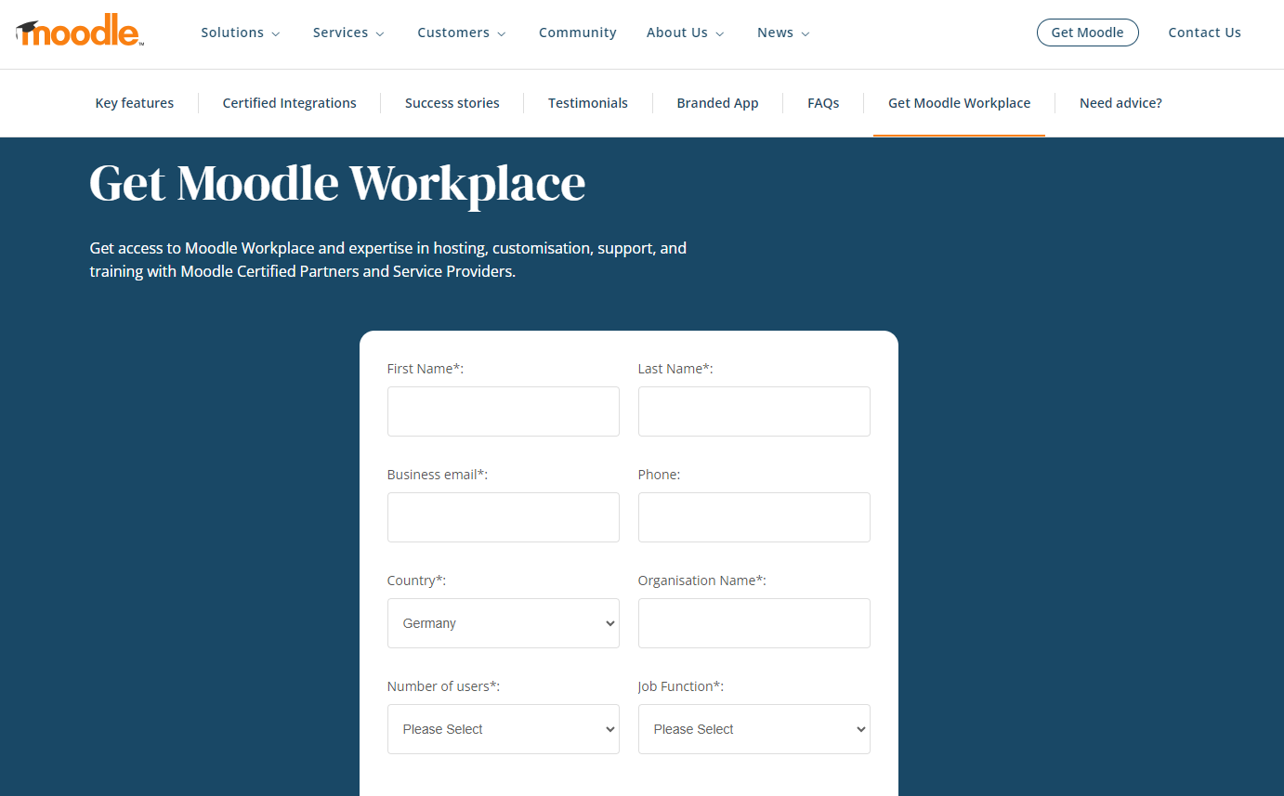Jump to the FAQs section

point(822,103)
